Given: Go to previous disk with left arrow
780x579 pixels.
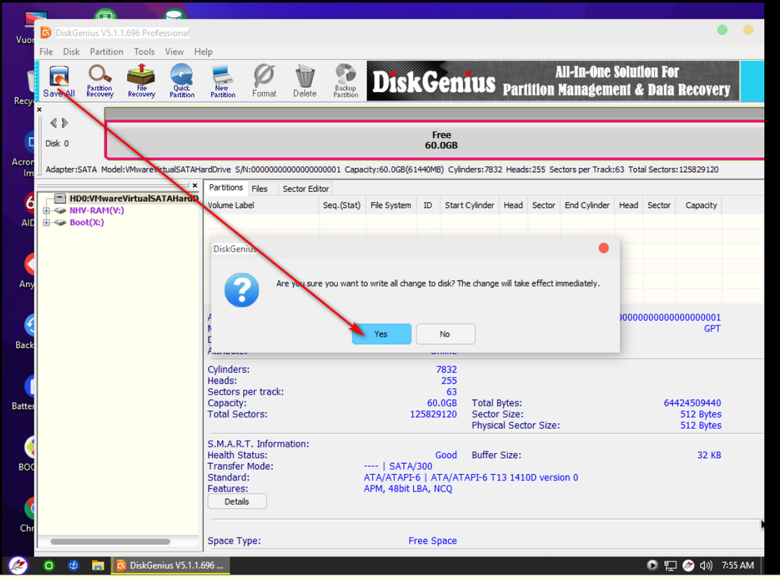Looking at the screenshot, I should tap(54, 123).
